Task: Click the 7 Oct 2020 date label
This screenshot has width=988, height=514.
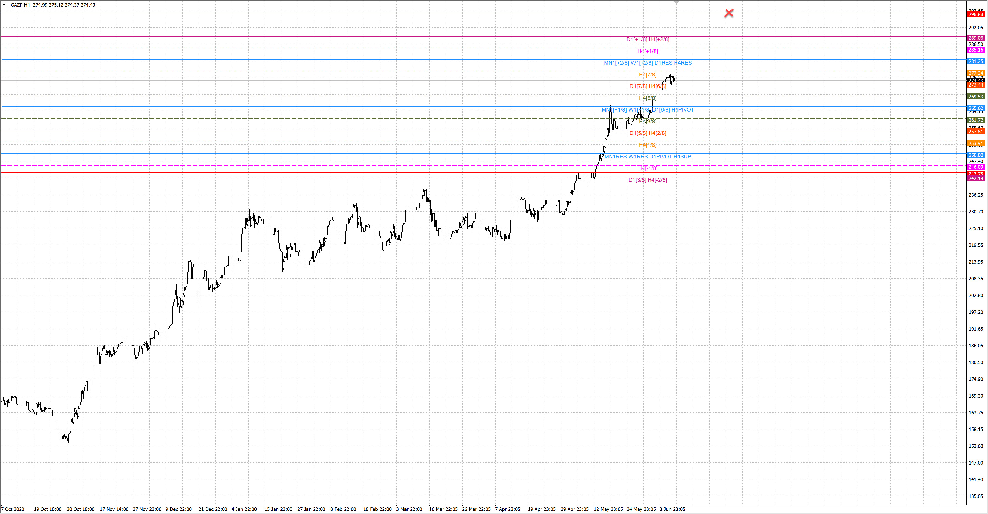Action: [x=13, y=509]
